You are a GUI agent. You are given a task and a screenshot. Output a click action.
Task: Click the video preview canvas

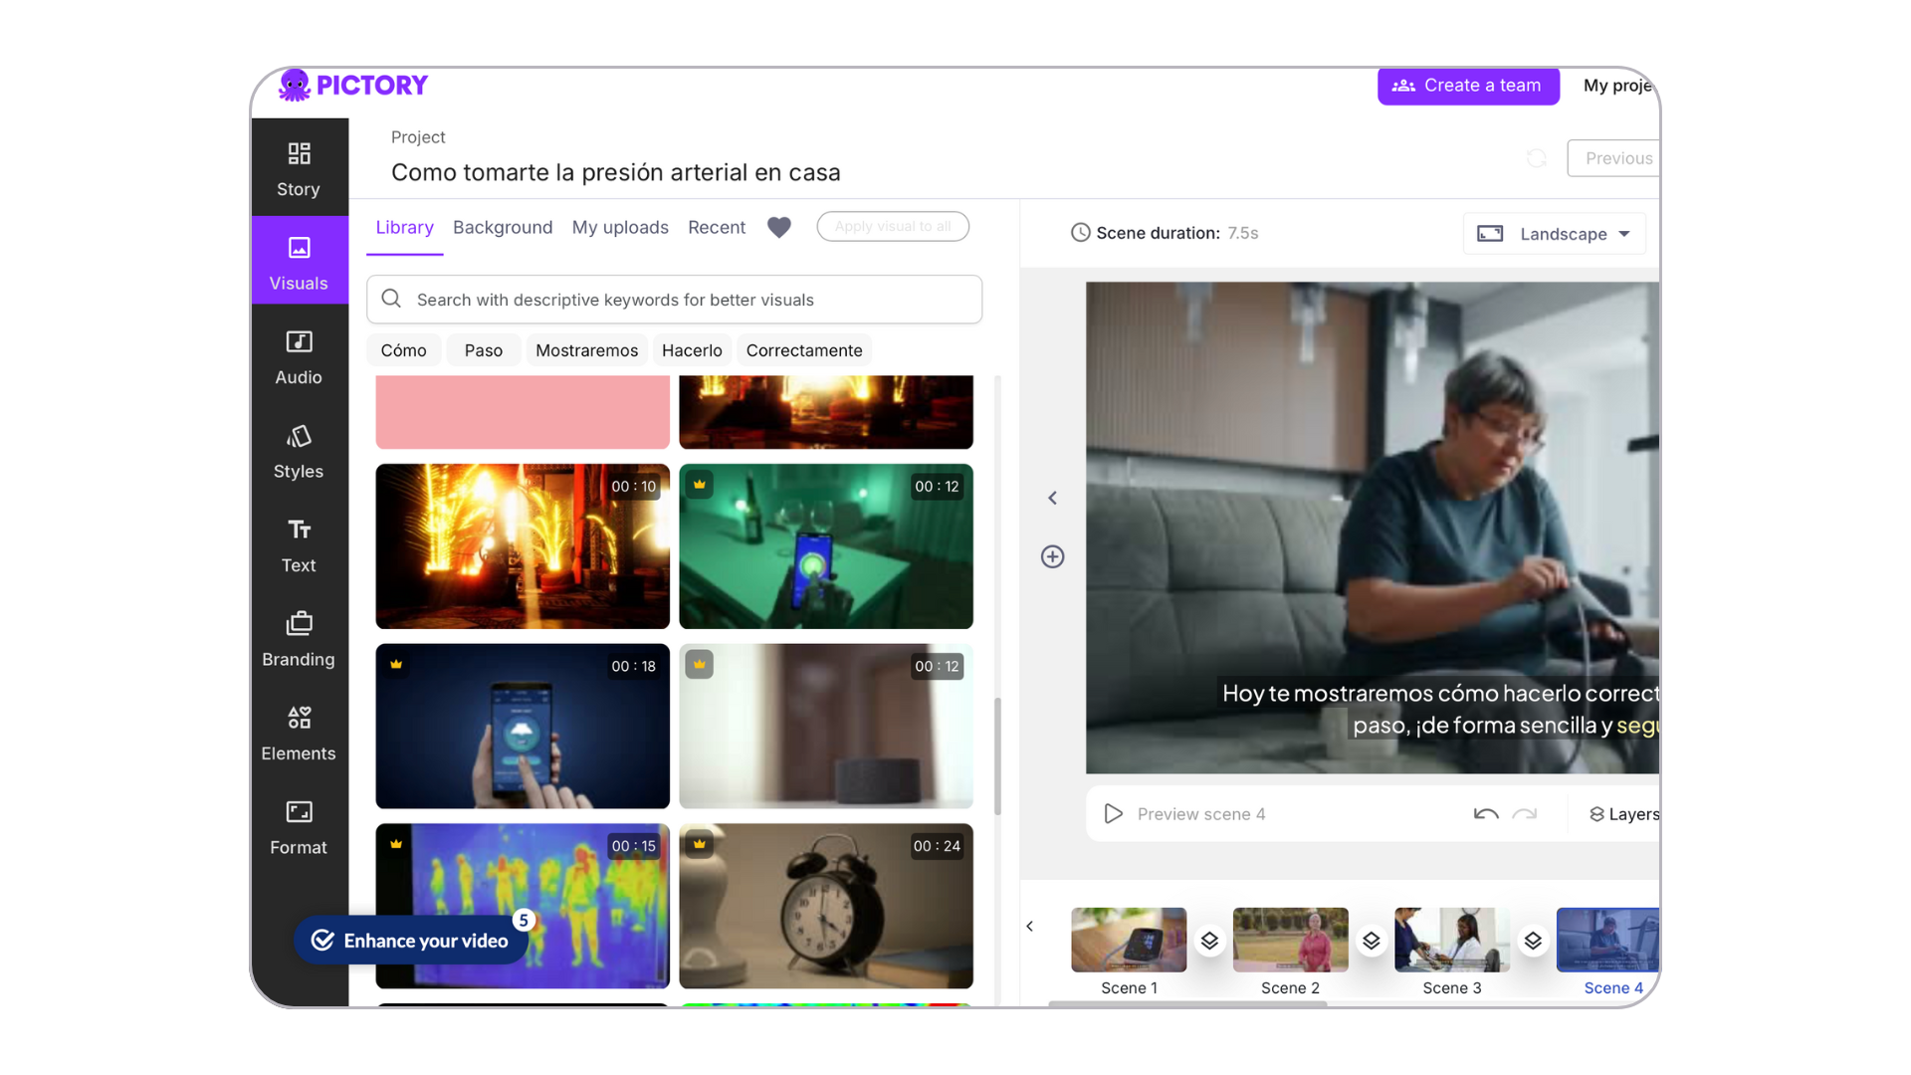click(1373, 528)
